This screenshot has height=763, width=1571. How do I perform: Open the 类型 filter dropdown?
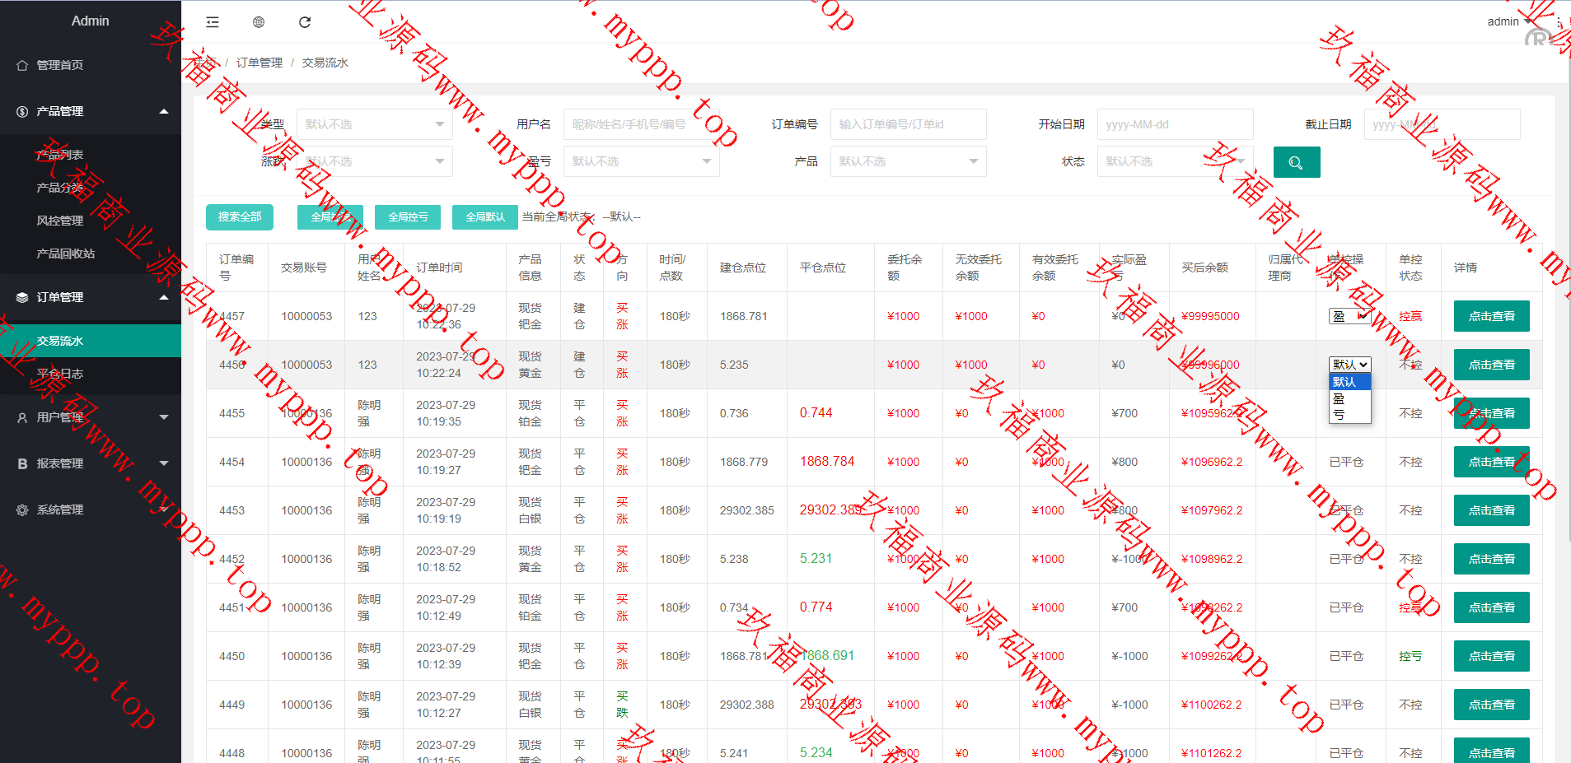[374, 124]
